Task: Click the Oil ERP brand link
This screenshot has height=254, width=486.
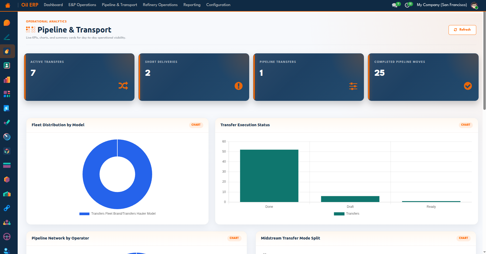Action: 30,5
